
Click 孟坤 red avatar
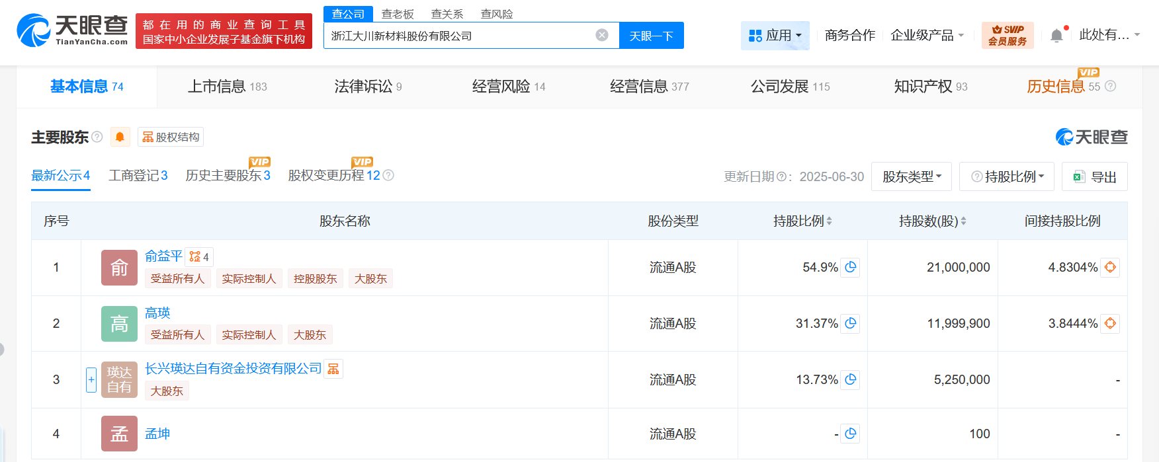(x=119, y=434)
